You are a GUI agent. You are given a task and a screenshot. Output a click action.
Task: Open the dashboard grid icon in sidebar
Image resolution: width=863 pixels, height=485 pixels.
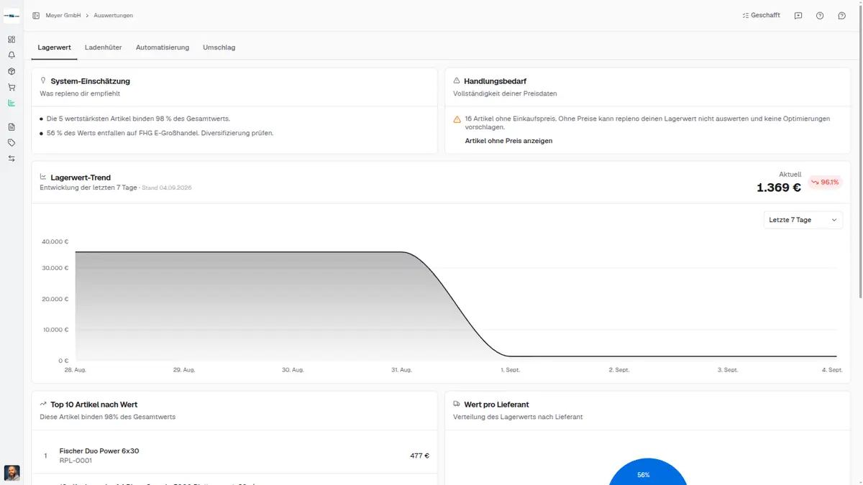point(12,40)
